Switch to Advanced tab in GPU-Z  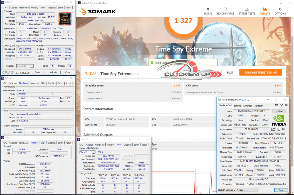(248, 106)
